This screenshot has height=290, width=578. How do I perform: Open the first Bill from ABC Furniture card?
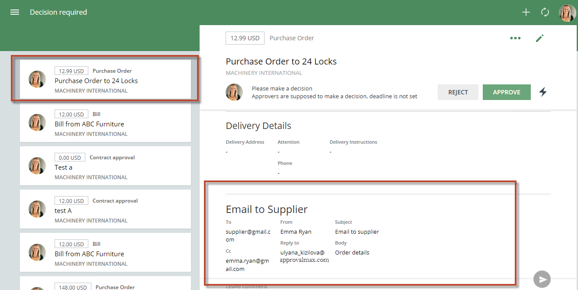point(105,122)
